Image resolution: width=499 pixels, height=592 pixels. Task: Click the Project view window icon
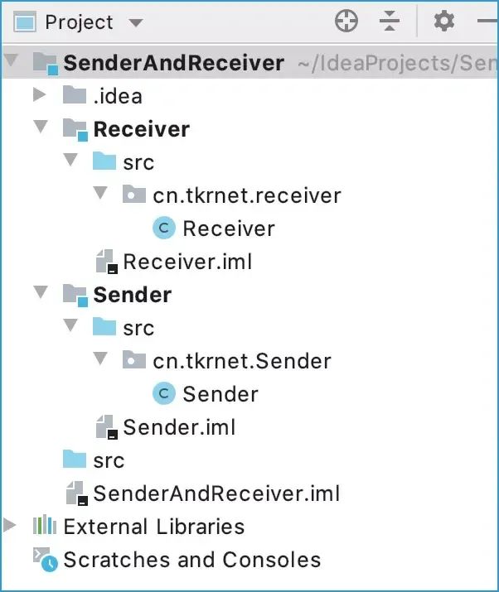click(x=25, y=22)
